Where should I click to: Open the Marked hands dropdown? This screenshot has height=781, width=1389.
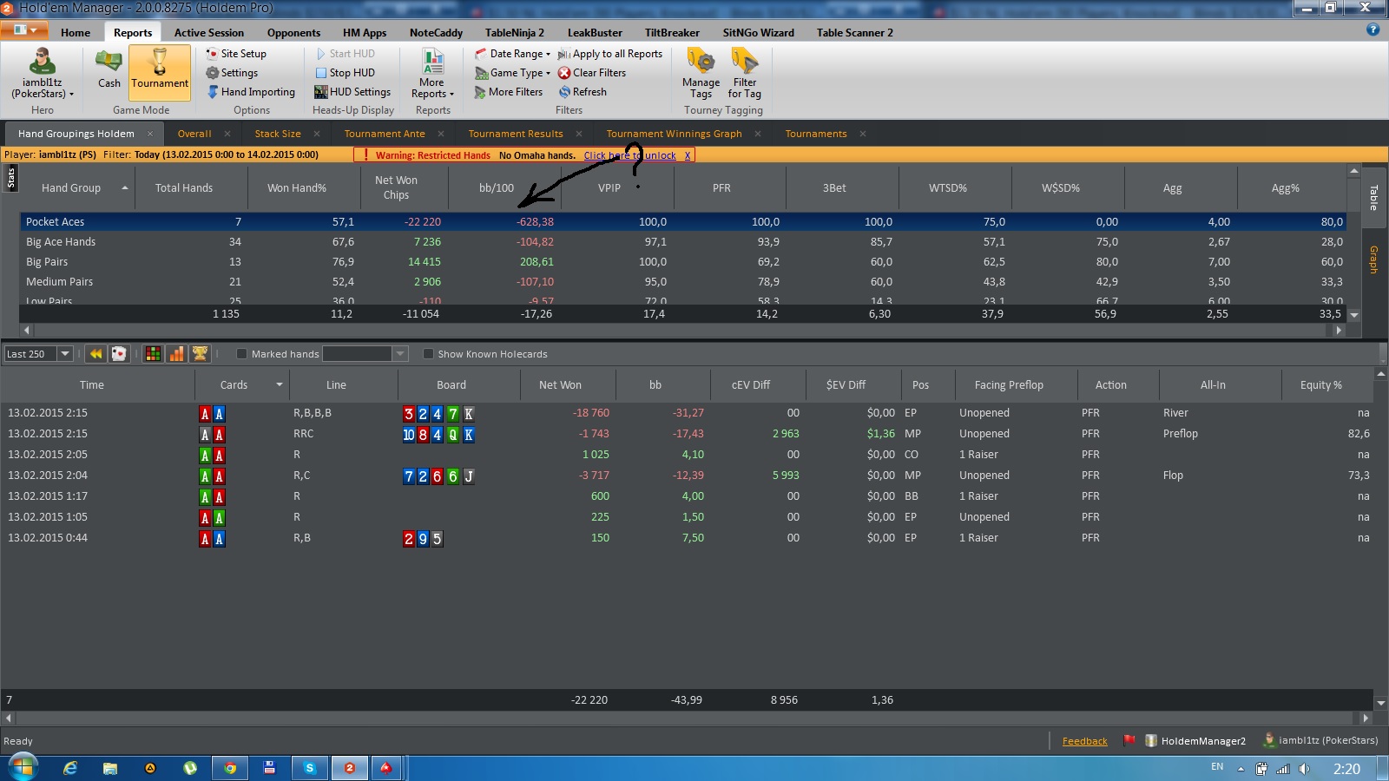click(400, 354)
